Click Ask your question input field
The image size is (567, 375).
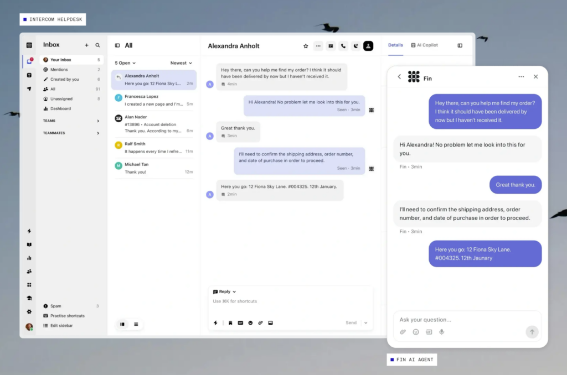point(467,320)
